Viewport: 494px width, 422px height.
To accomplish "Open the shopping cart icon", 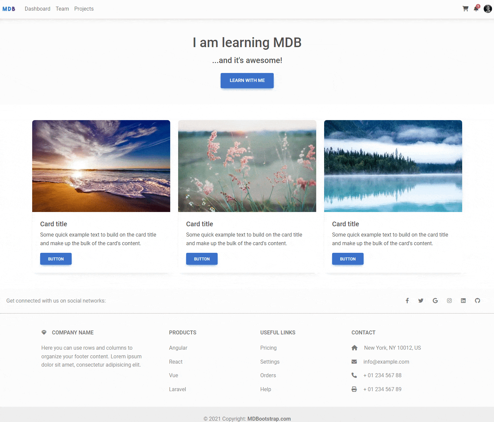I will (x=465, y=9).
